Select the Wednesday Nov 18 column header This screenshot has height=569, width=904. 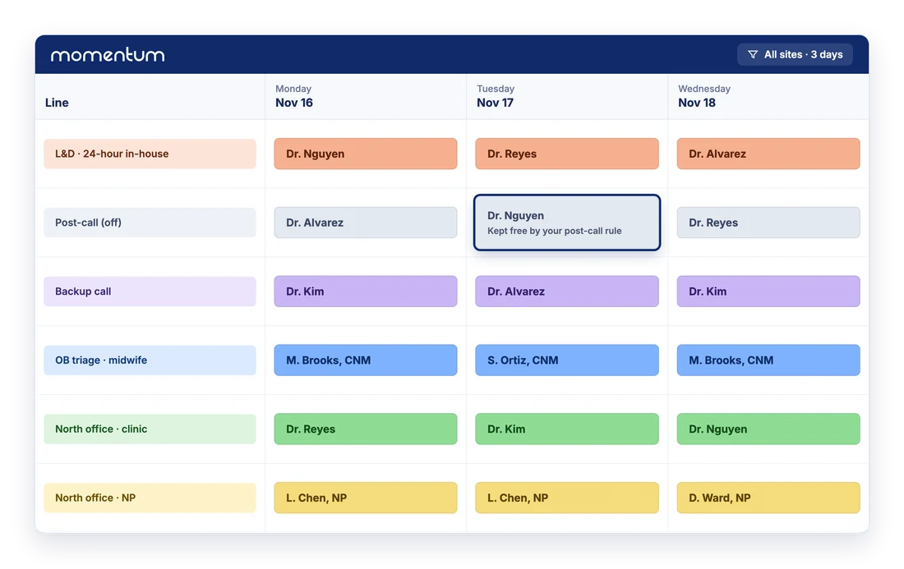[x=768, y=96]
